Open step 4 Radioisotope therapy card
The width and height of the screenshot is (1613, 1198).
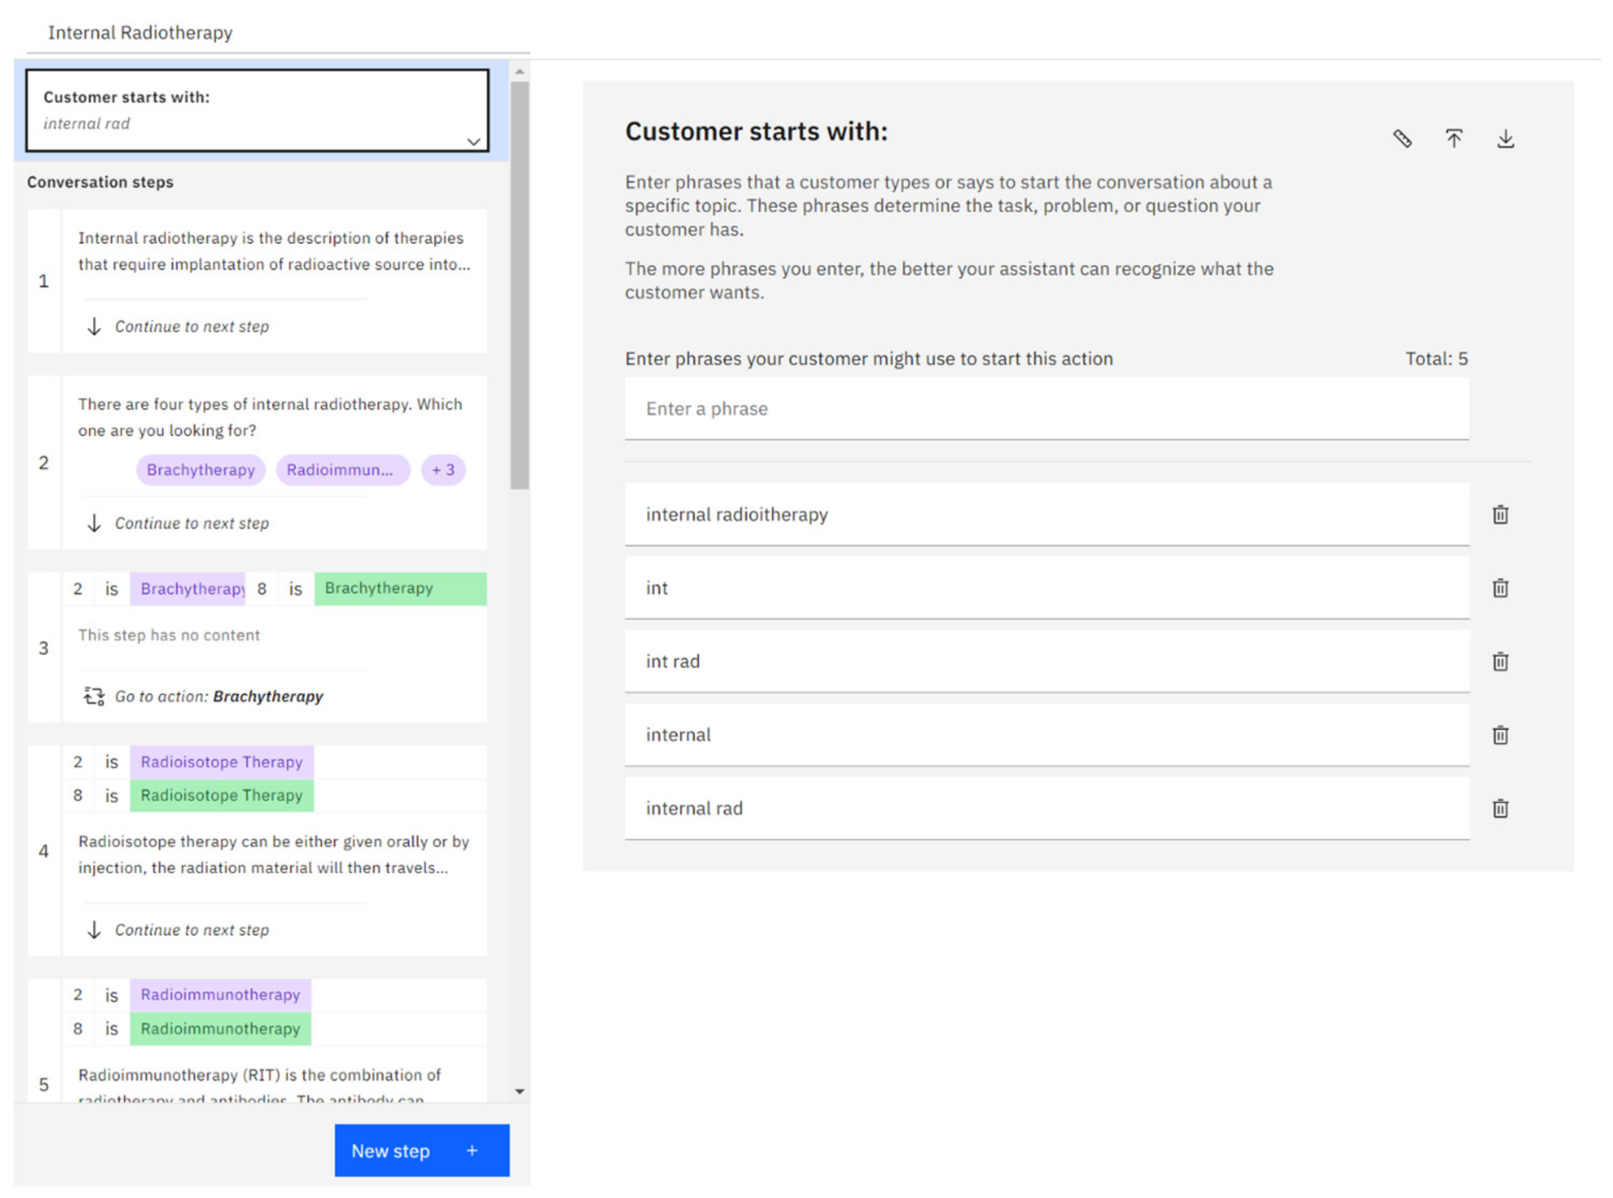click(x=273, y=854)
